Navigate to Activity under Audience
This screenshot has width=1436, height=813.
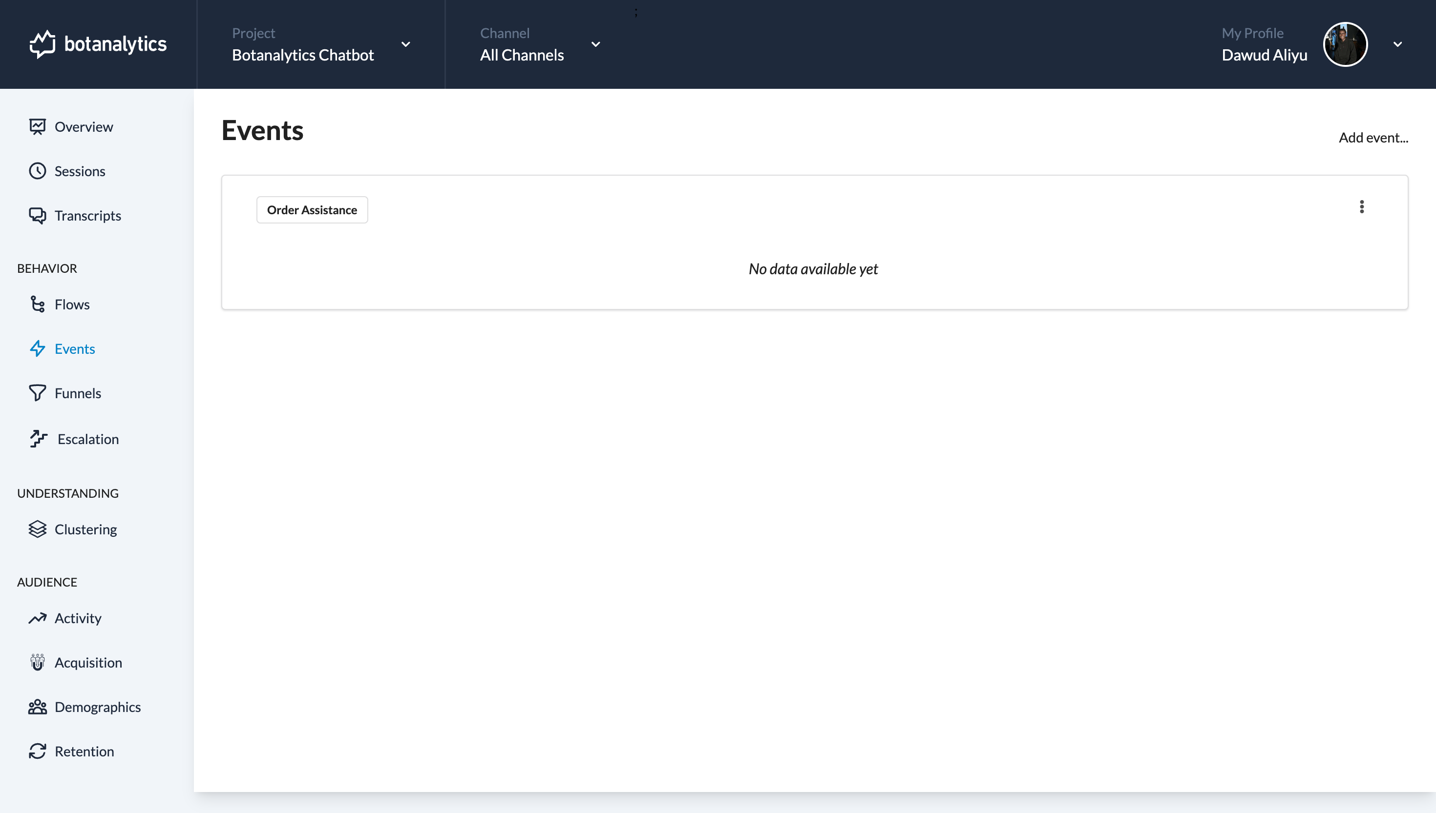(78, 618)
